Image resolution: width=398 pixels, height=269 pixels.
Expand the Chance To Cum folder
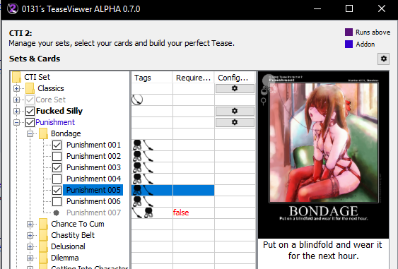30,224
